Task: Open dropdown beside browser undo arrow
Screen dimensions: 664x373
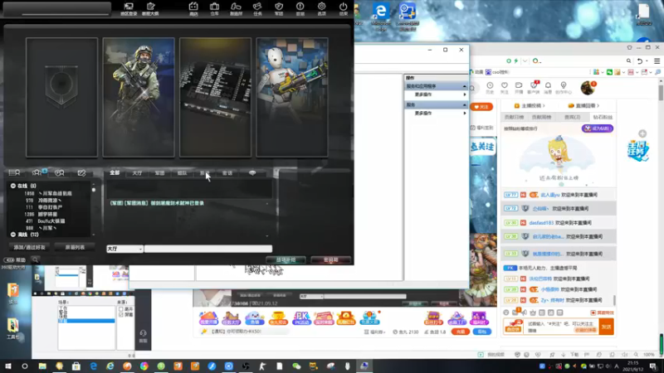Action: point(647,61)
